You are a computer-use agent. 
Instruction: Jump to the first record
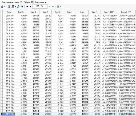(x=27, y=6)
